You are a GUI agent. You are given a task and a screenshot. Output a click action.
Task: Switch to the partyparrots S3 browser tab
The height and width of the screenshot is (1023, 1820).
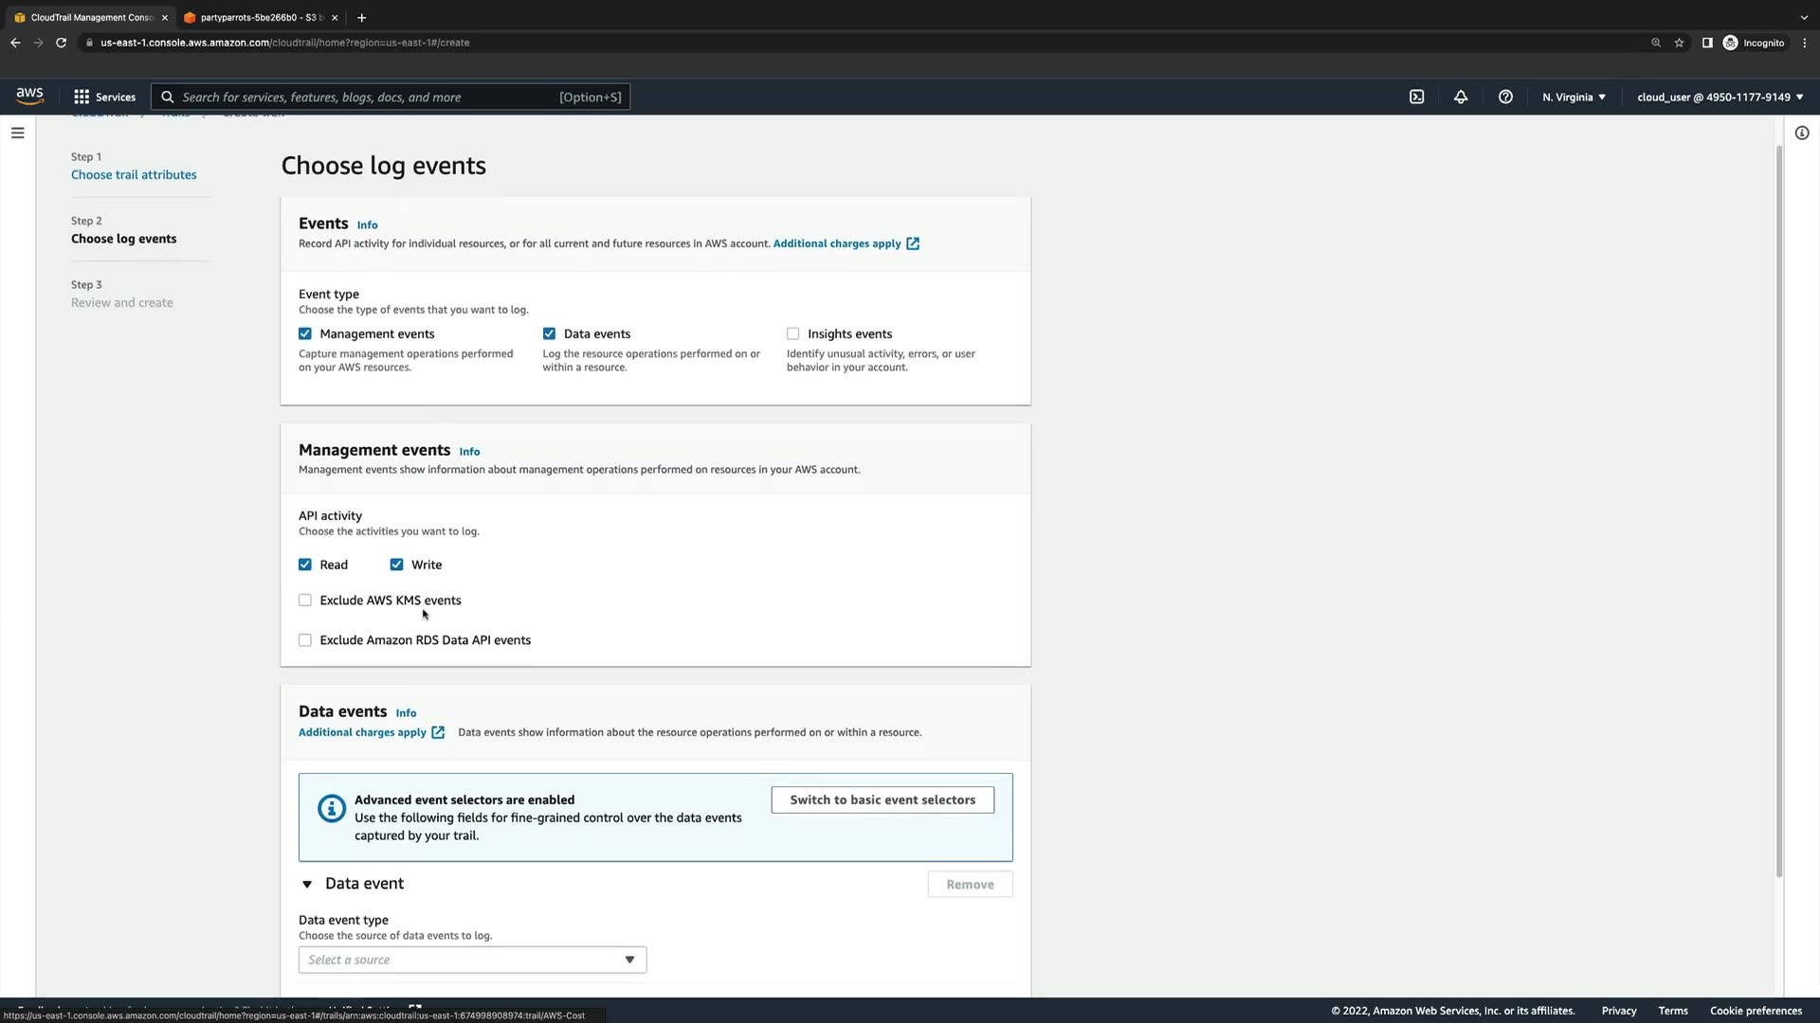click(256, 17)
